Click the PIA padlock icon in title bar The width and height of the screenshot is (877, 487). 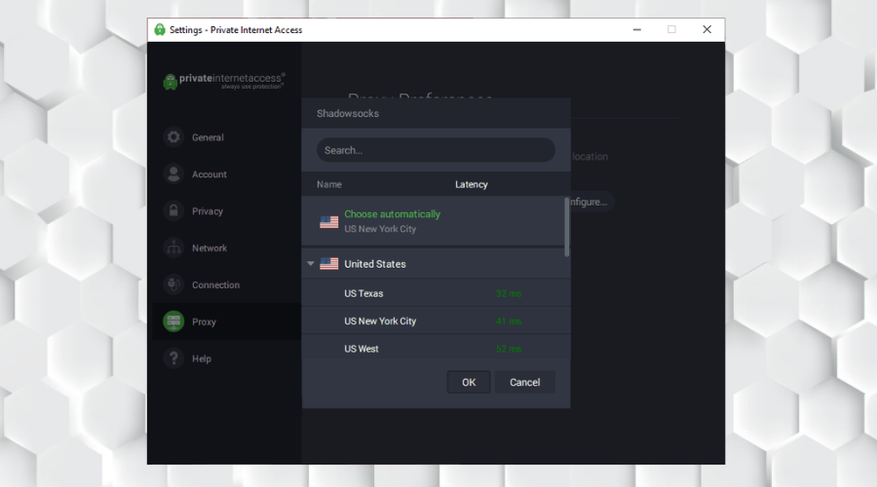(x=160, y=29)
